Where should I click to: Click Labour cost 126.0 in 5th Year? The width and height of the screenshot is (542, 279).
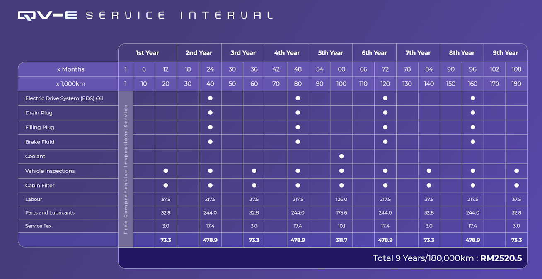click(x=341, y=199)
